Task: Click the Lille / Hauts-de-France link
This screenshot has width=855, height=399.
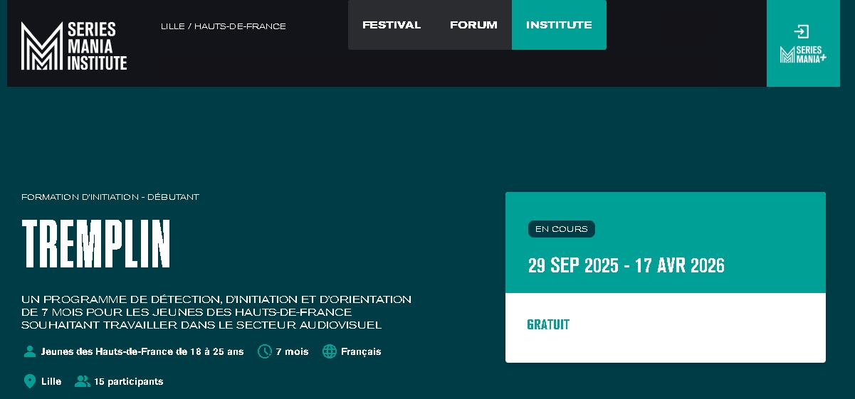Action: click(224, 26)
